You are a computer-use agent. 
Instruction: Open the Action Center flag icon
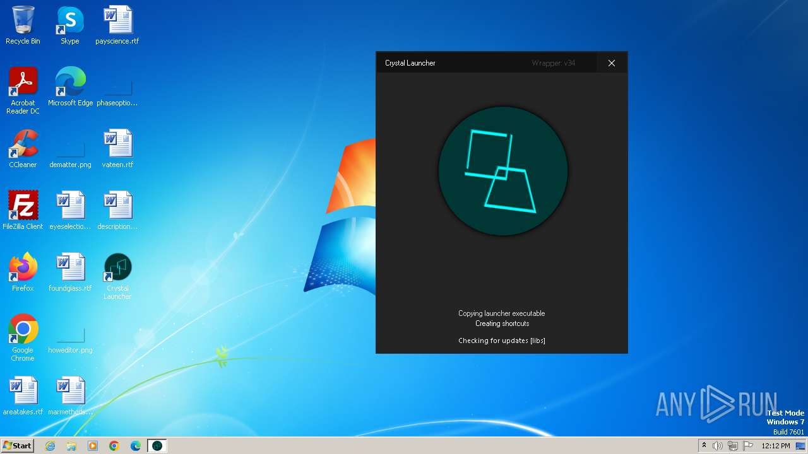[748, 446]
